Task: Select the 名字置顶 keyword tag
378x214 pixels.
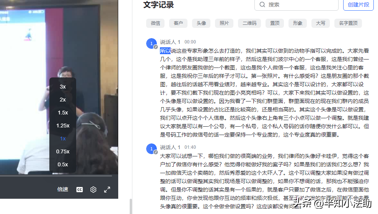Action: tap(348, 23)
